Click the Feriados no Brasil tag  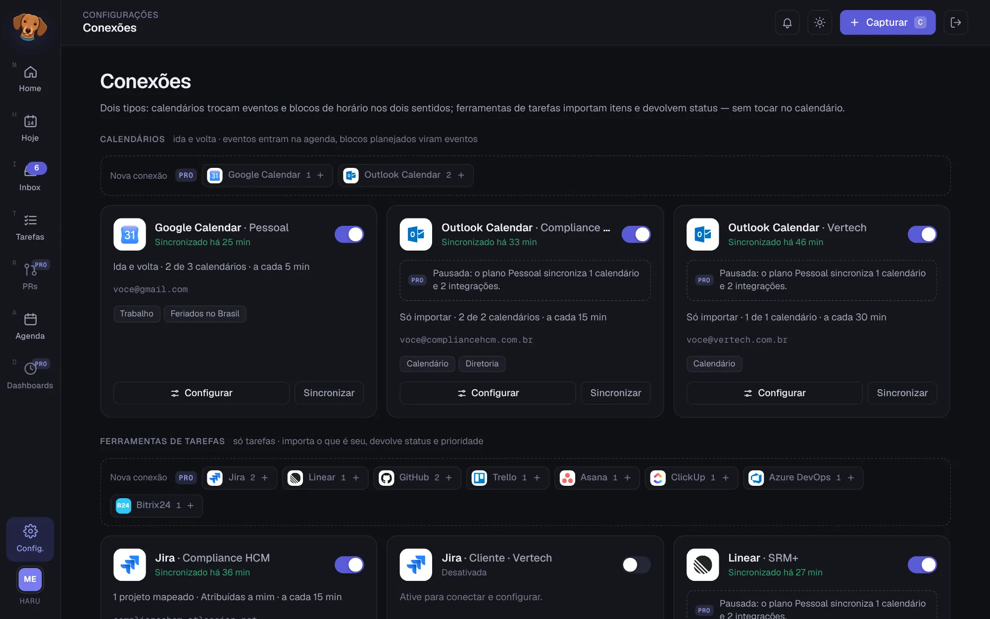coord(205,314)
